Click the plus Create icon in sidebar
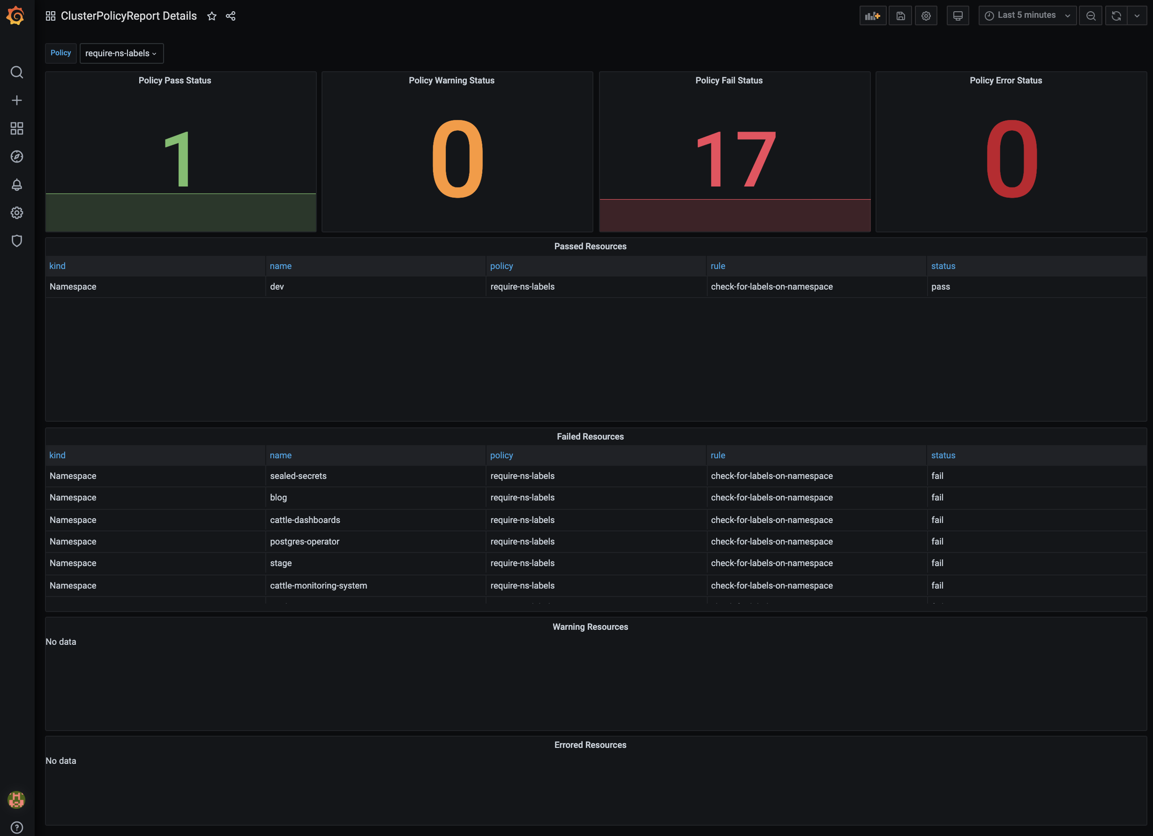 click(x=17, y=100)
